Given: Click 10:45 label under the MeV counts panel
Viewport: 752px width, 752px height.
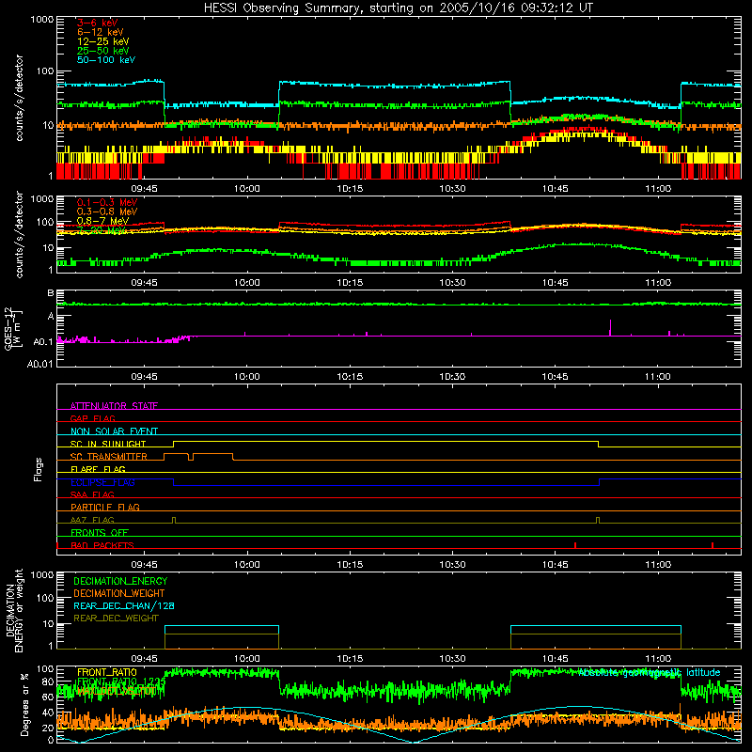Looking at the screenshot, I should click(x=555, y=283).
